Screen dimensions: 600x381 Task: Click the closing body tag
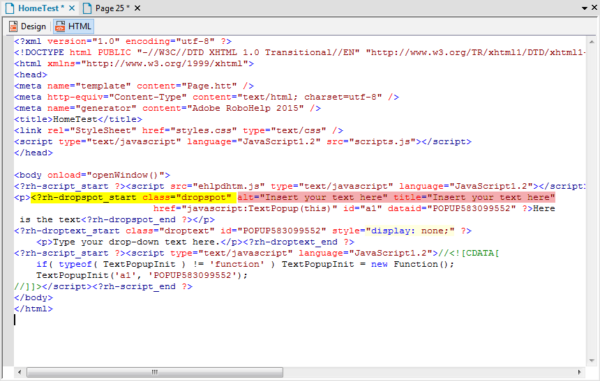point(33,297)
